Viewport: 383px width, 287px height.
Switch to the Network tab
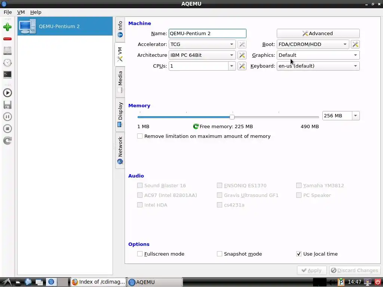coord(120,150)
